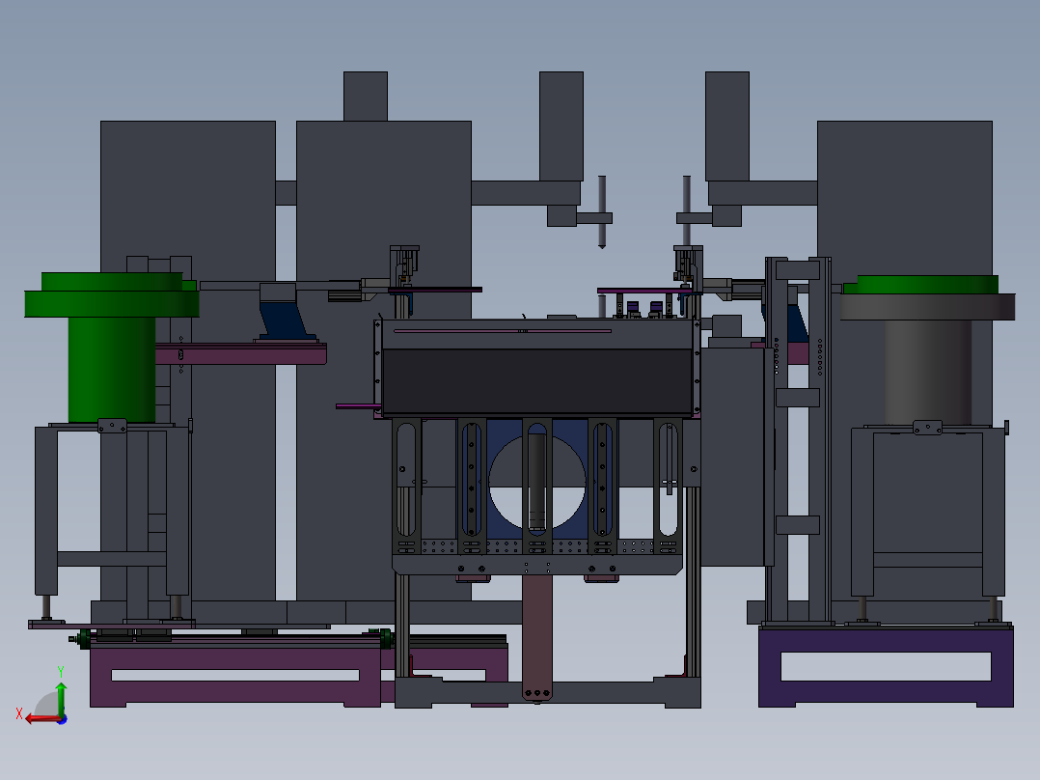Select the green bowl feeder on the left

click(x=112, y=347)
